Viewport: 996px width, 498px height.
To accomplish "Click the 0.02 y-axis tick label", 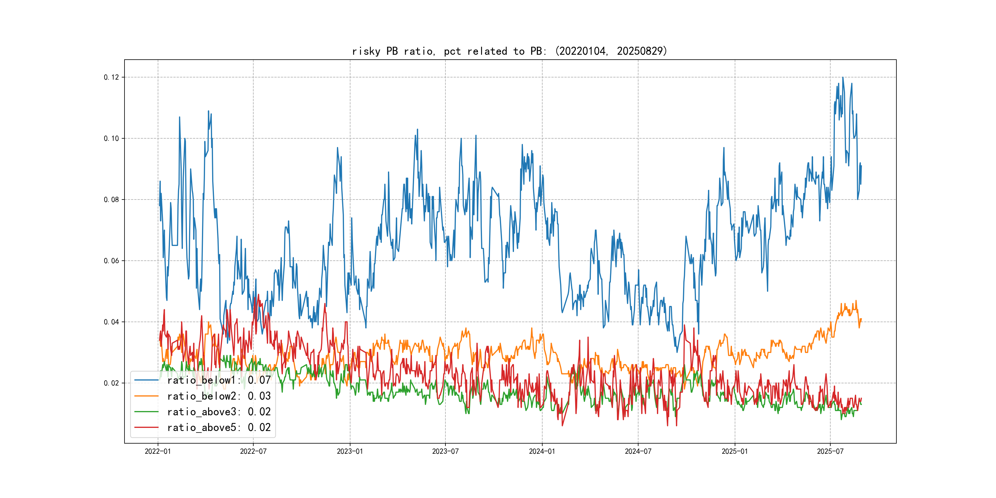I will 111,383.
